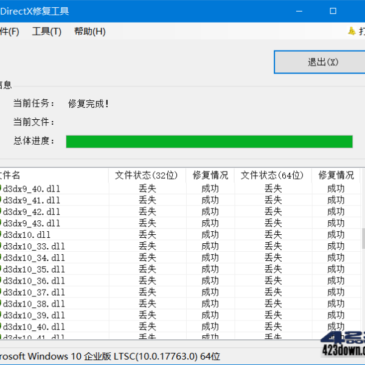Screen dimensions: 365x365
Task: Click the green 总体进度 progress bar
Action: click(x=209, y=142)
